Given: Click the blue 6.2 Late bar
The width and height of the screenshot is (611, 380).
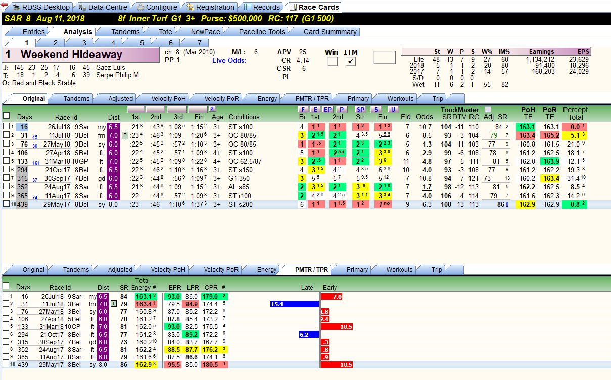Looking at the screenshot, I should (309, 335).
